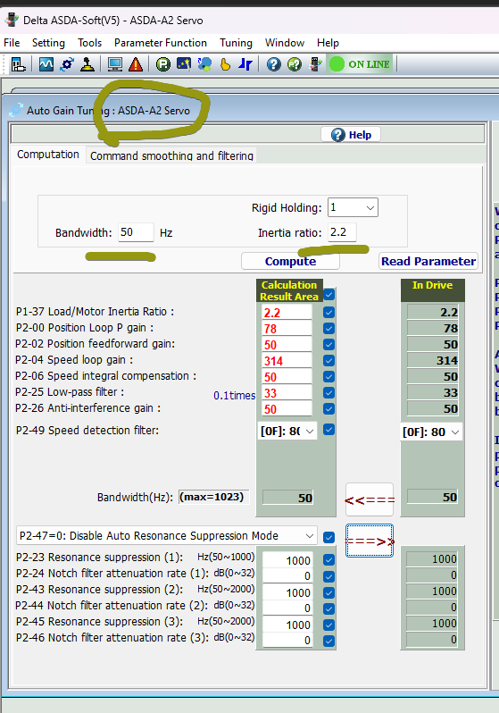Click the P2-00 Position Loop P gain field

click(287, 328)
